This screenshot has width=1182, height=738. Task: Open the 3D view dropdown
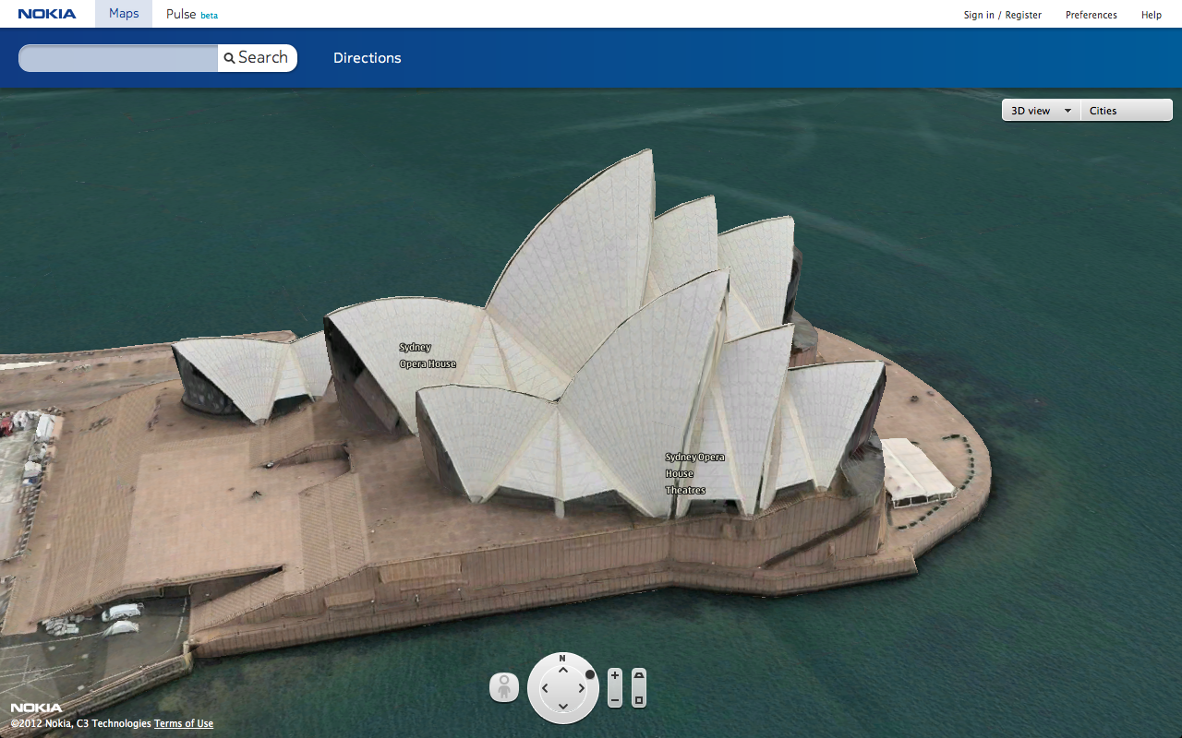pyautogui.click(x=1042, y=111)
